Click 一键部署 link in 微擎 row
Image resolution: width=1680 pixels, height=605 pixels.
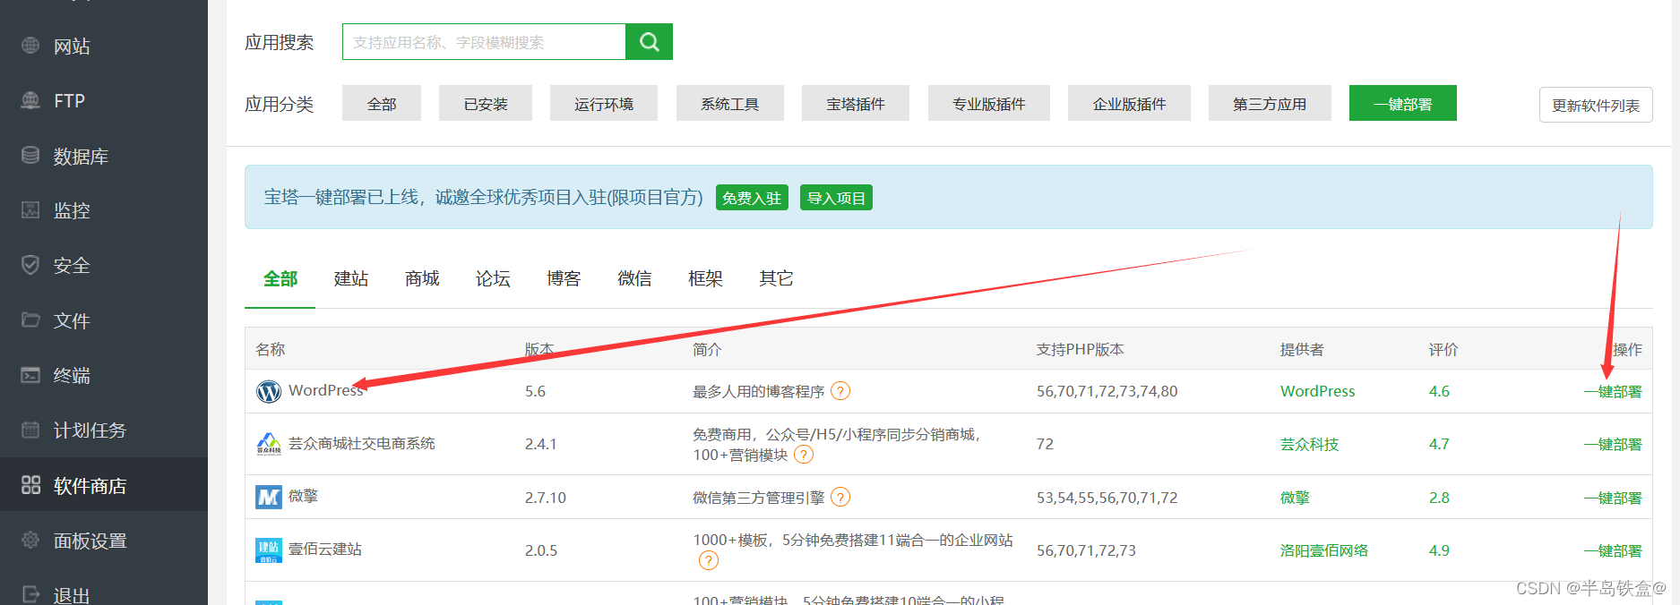1613,498
